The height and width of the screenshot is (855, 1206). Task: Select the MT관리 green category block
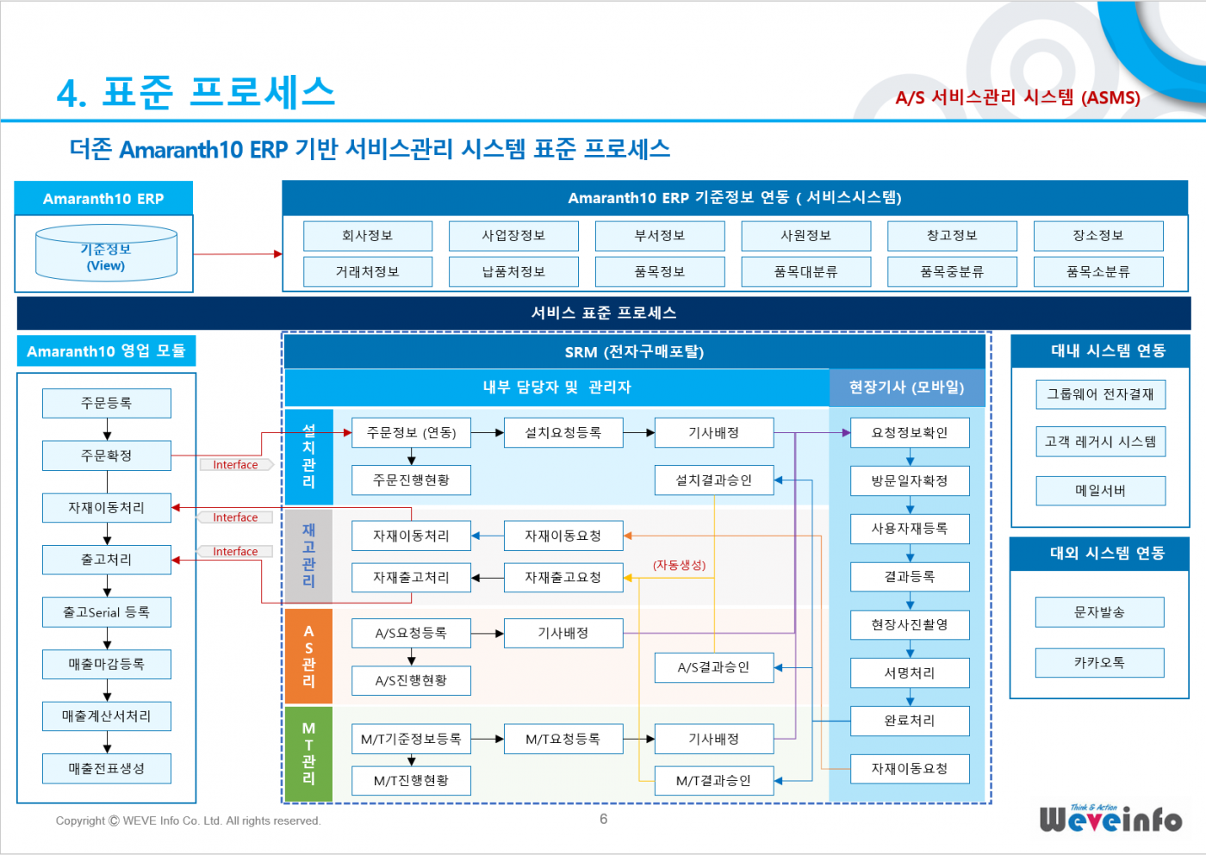308,754
